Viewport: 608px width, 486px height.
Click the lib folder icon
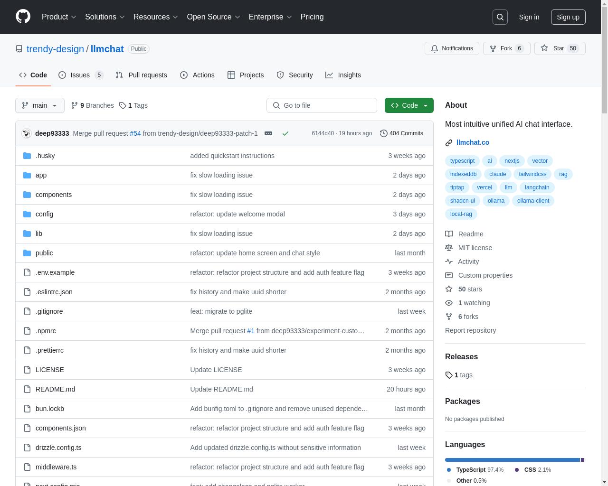pyautogui.click(x=27, y=234)
